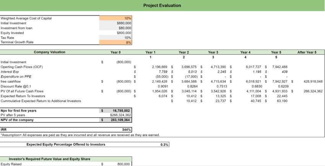
Task: Click the Company Valuation header
Action: (50, 52)
